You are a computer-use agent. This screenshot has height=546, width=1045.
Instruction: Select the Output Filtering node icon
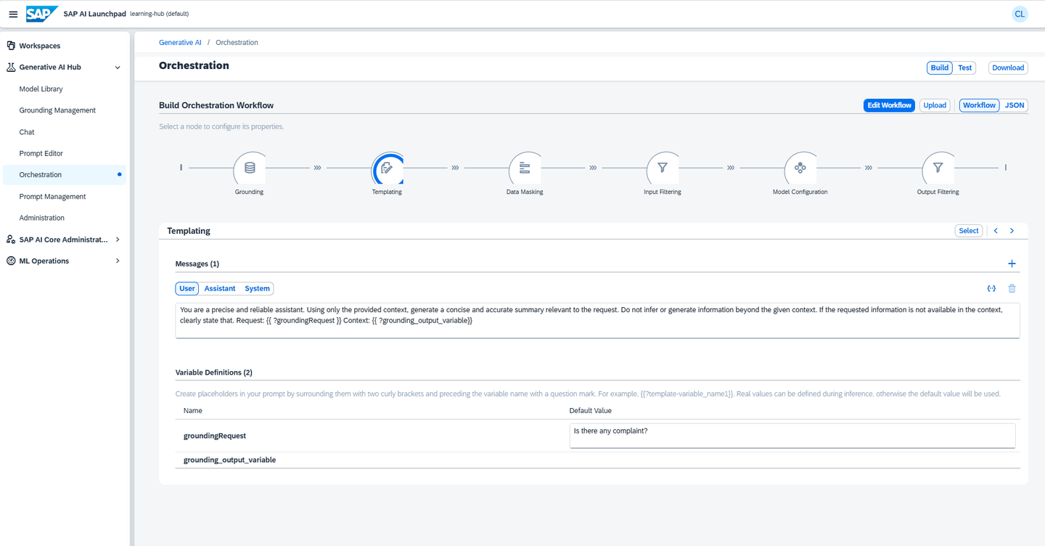point(938,168)
